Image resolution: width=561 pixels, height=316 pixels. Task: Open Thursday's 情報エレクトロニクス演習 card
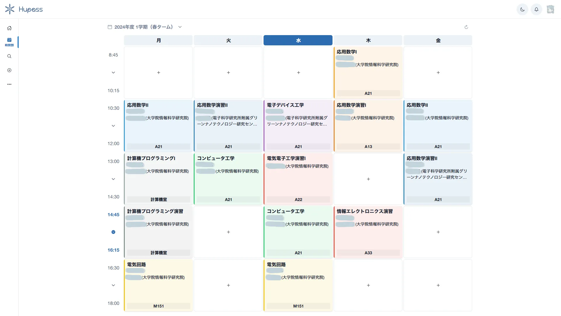point(368,232)
